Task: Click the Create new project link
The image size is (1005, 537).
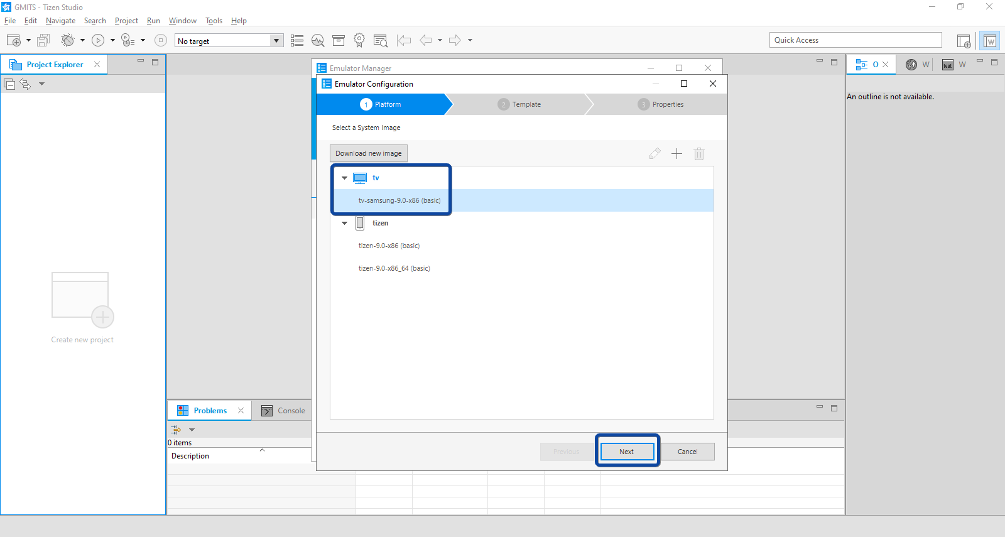Action: click(82, 340)
